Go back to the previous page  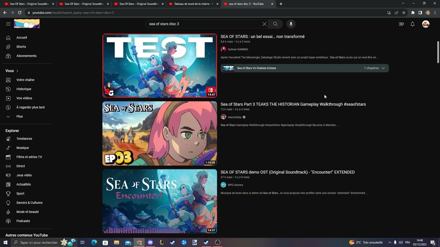point(5,13)
